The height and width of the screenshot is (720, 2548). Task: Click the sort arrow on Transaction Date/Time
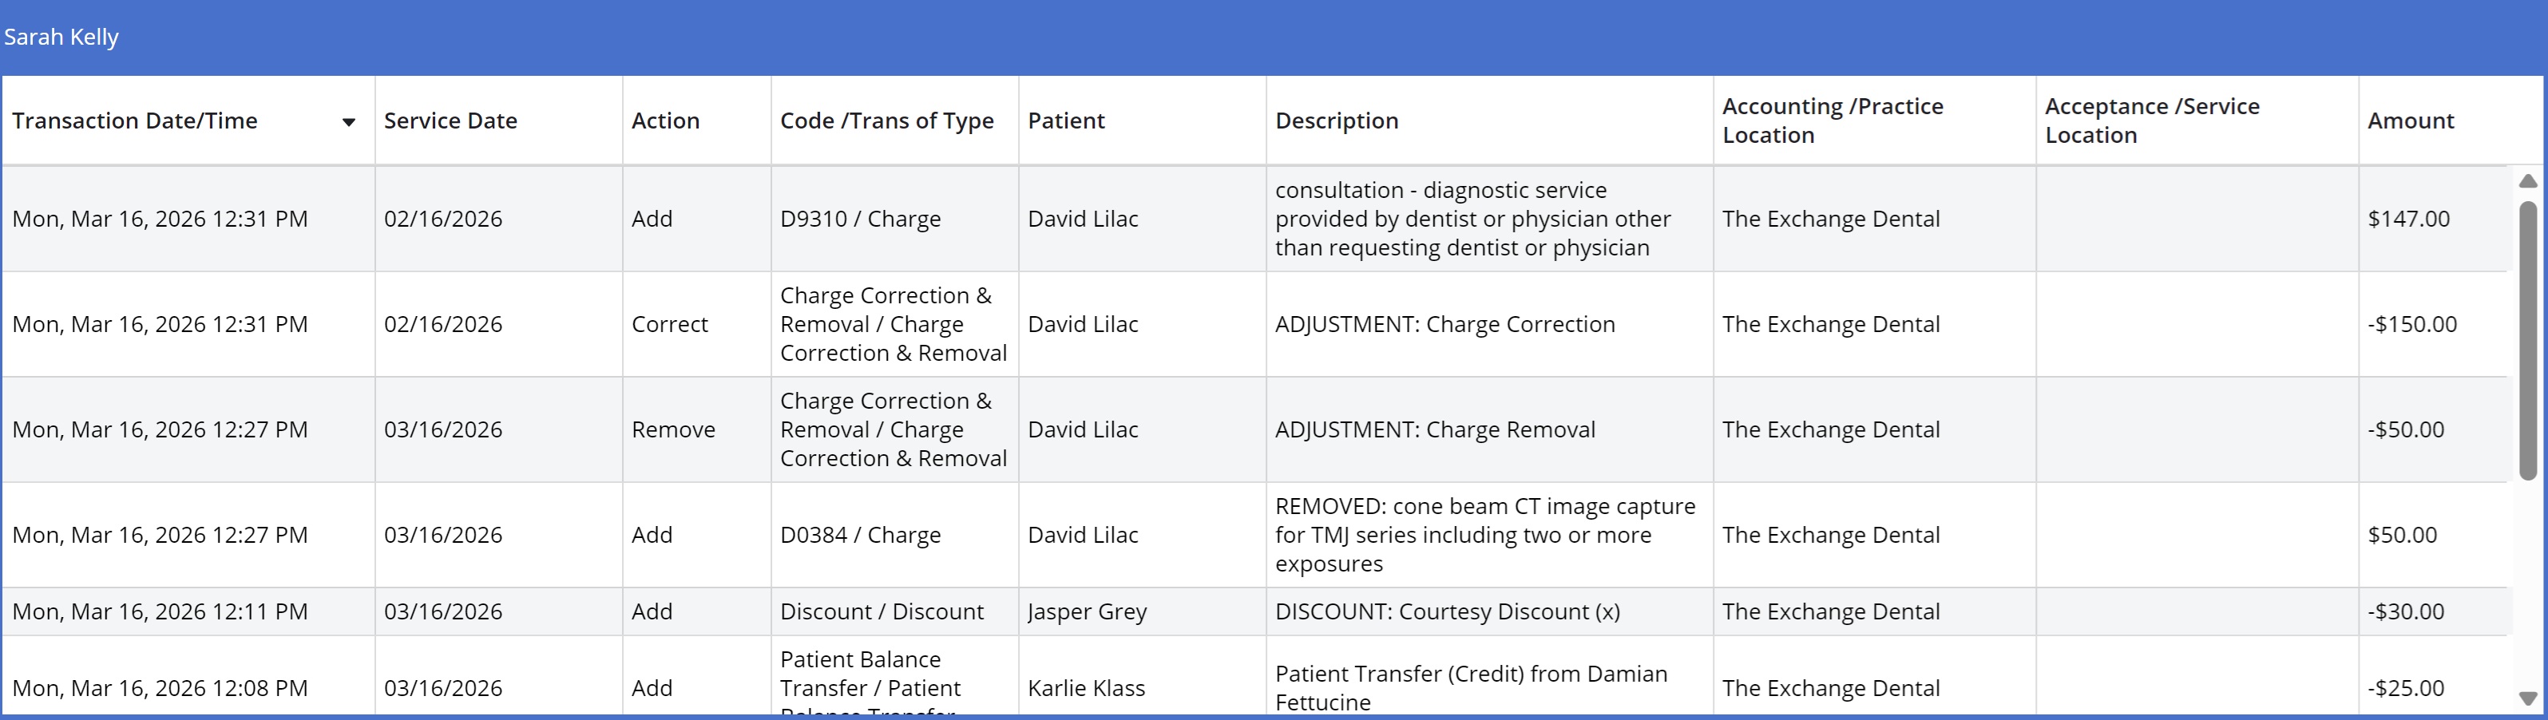[348, 121]
